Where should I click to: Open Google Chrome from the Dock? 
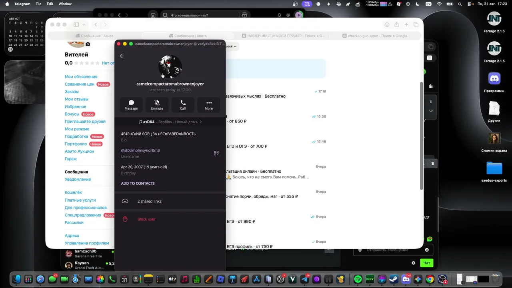point(430,279)
